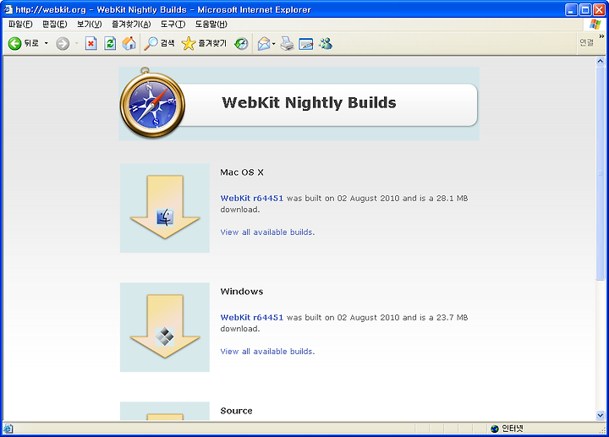Click the Stop loading icon
Image resolution: width=609 pixels, height=437 pixels.
(91, 43)
